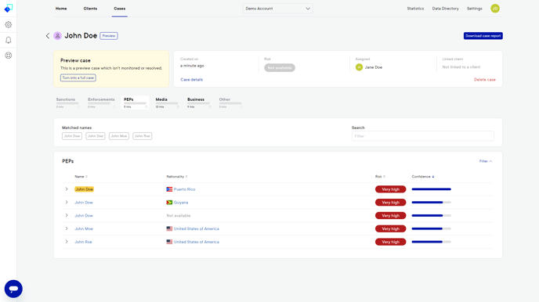Download the case report
The width and height of the screenshot is (539, 302).
point(483,36)
